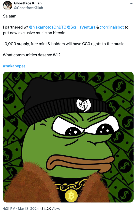Screen dimensions: 137x211
Task: Click the 4:31 PM Mar 18, 2024 timestamp
Action: 21,209
